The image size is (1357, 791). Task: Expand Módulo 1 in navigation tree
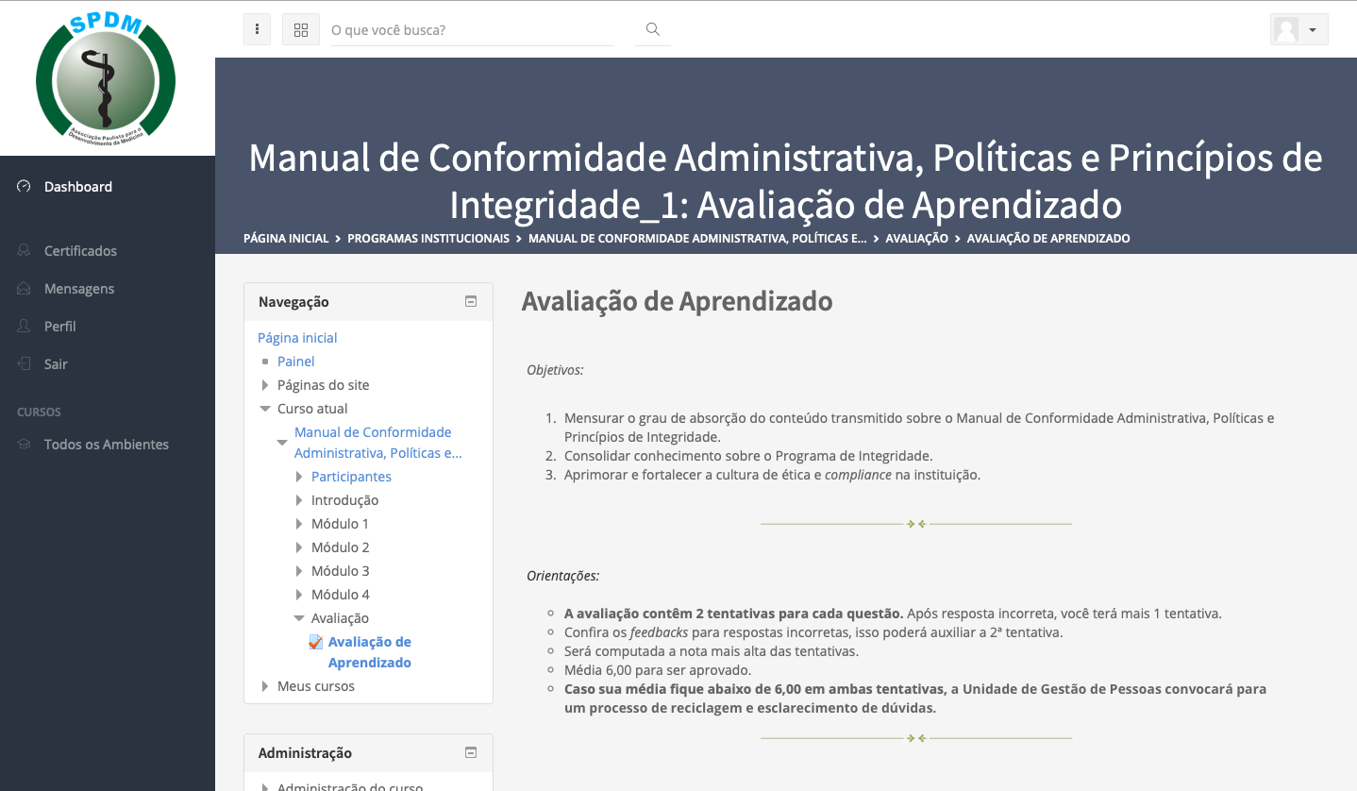point(299,524)
